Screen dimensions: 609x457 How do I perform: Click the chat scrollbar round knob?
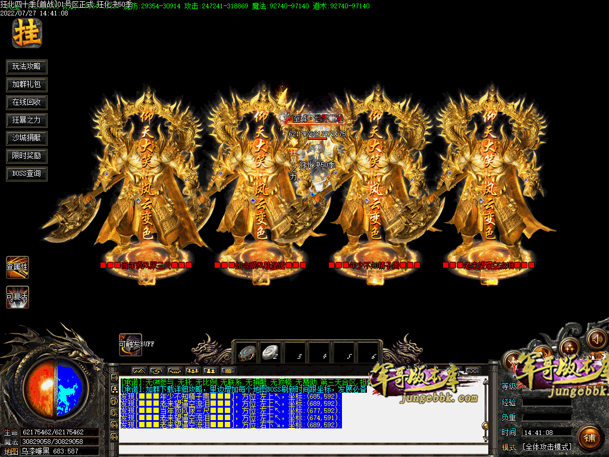[x=485, y=426]
